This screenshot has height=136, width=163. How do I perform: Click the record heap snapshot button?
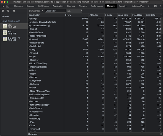[x=3, y=11]
